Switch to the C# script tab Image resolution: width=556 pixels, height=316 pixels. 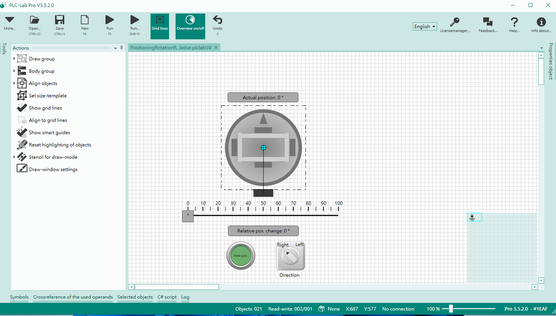tap(167, 297)
